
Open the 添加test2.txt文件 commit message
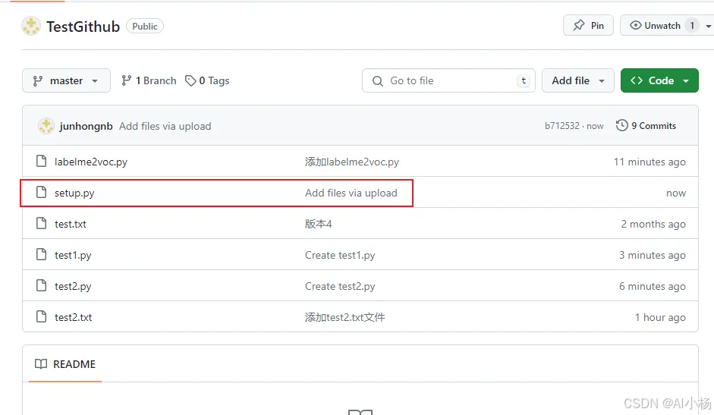[x=344, y=317]
